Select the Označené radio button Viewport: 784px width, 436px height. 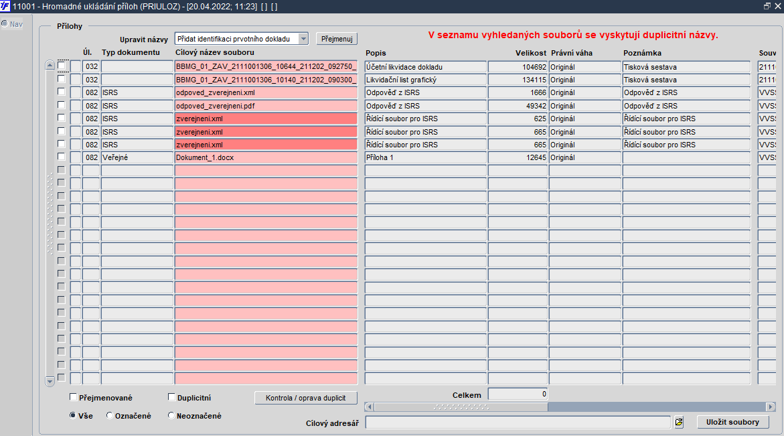[x=110, y=415]
